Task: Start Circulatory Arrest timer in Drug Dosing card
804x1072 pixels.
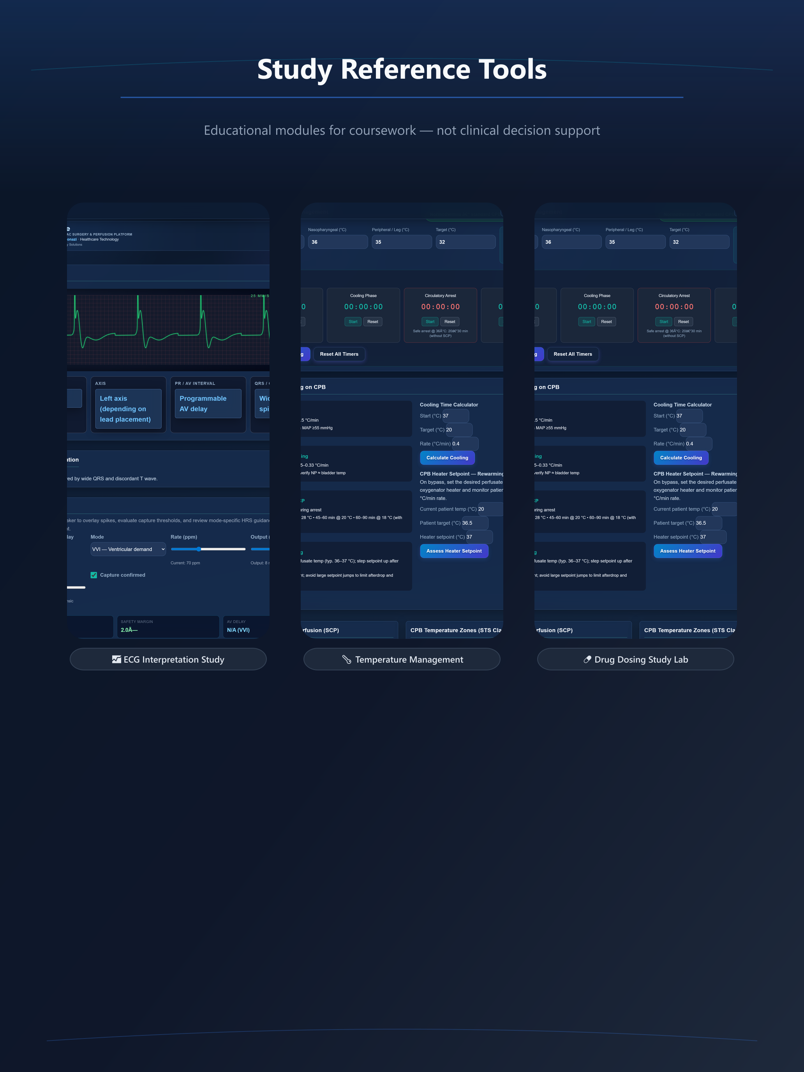Action: tap(663, 321)
